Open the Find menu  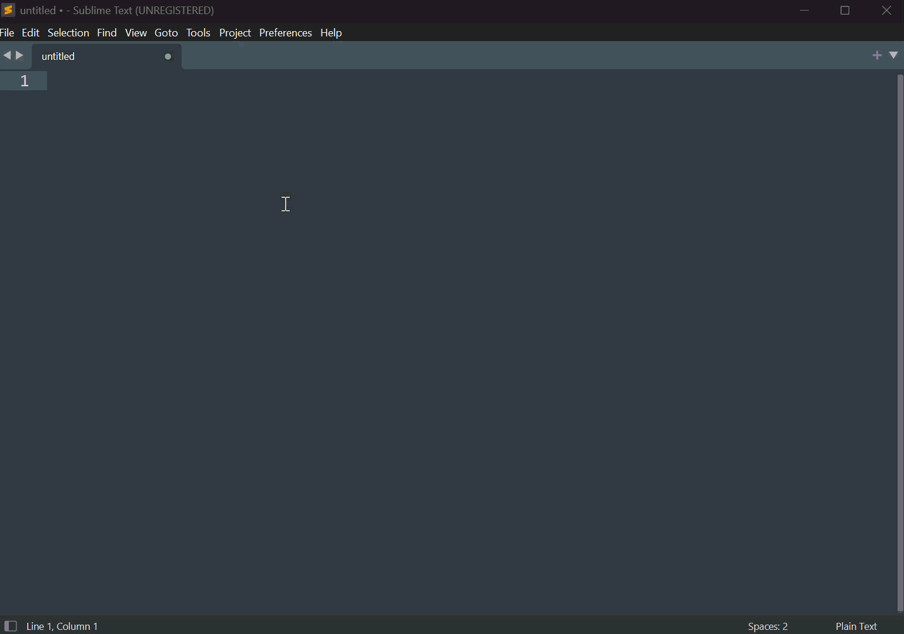pos(107,33)
